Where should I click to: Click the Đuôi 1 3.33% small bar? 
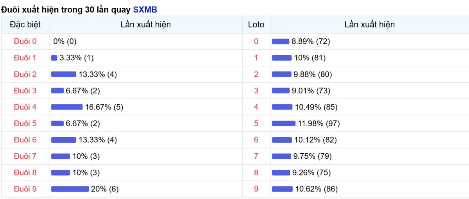(x=54, y=57)
